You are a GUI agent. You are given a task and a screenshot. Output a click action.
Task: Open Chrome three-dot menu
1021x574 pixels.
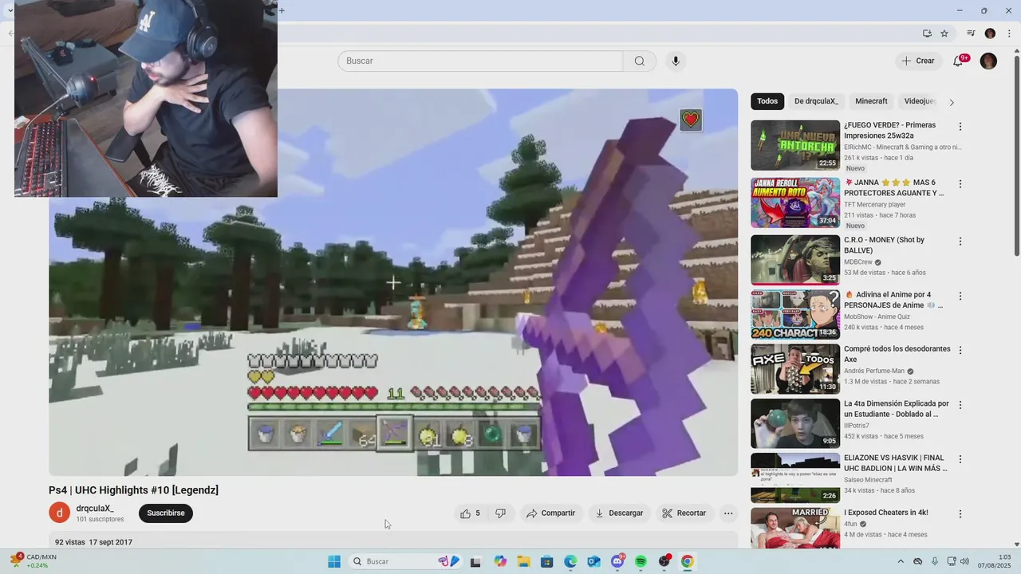click(1009, 33)
